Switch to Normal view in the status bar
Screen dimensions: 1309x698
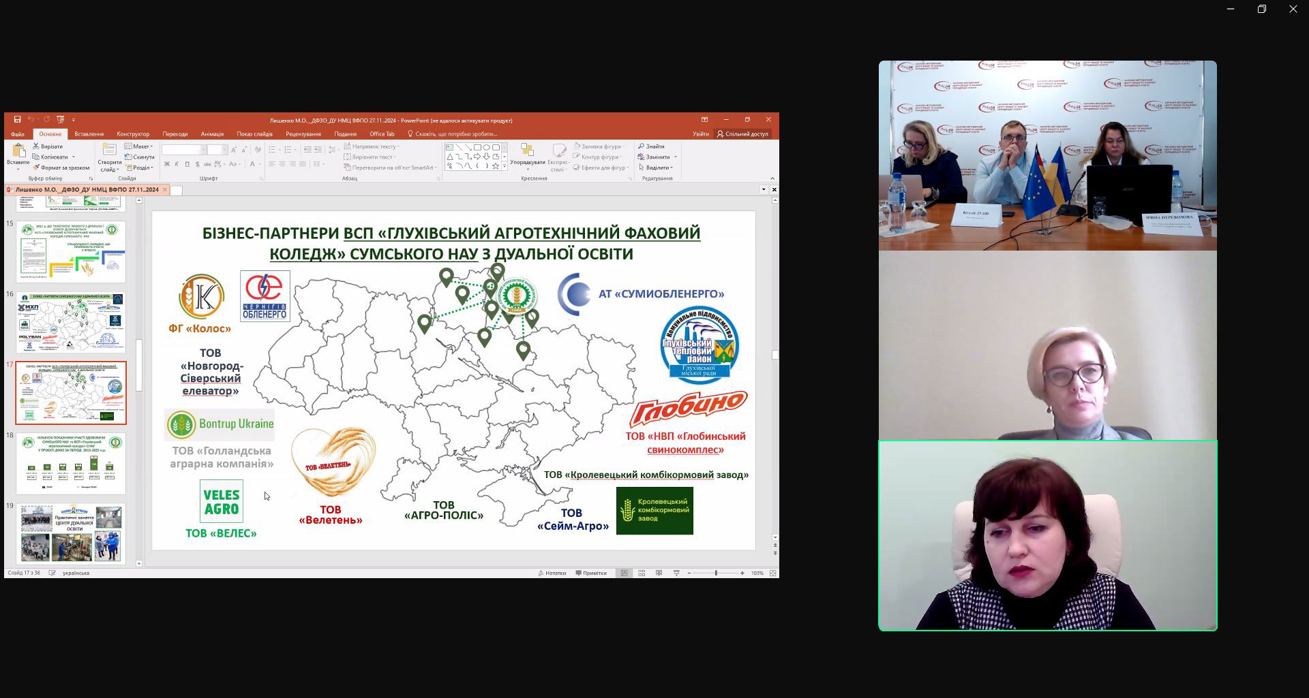pos(625,573)
